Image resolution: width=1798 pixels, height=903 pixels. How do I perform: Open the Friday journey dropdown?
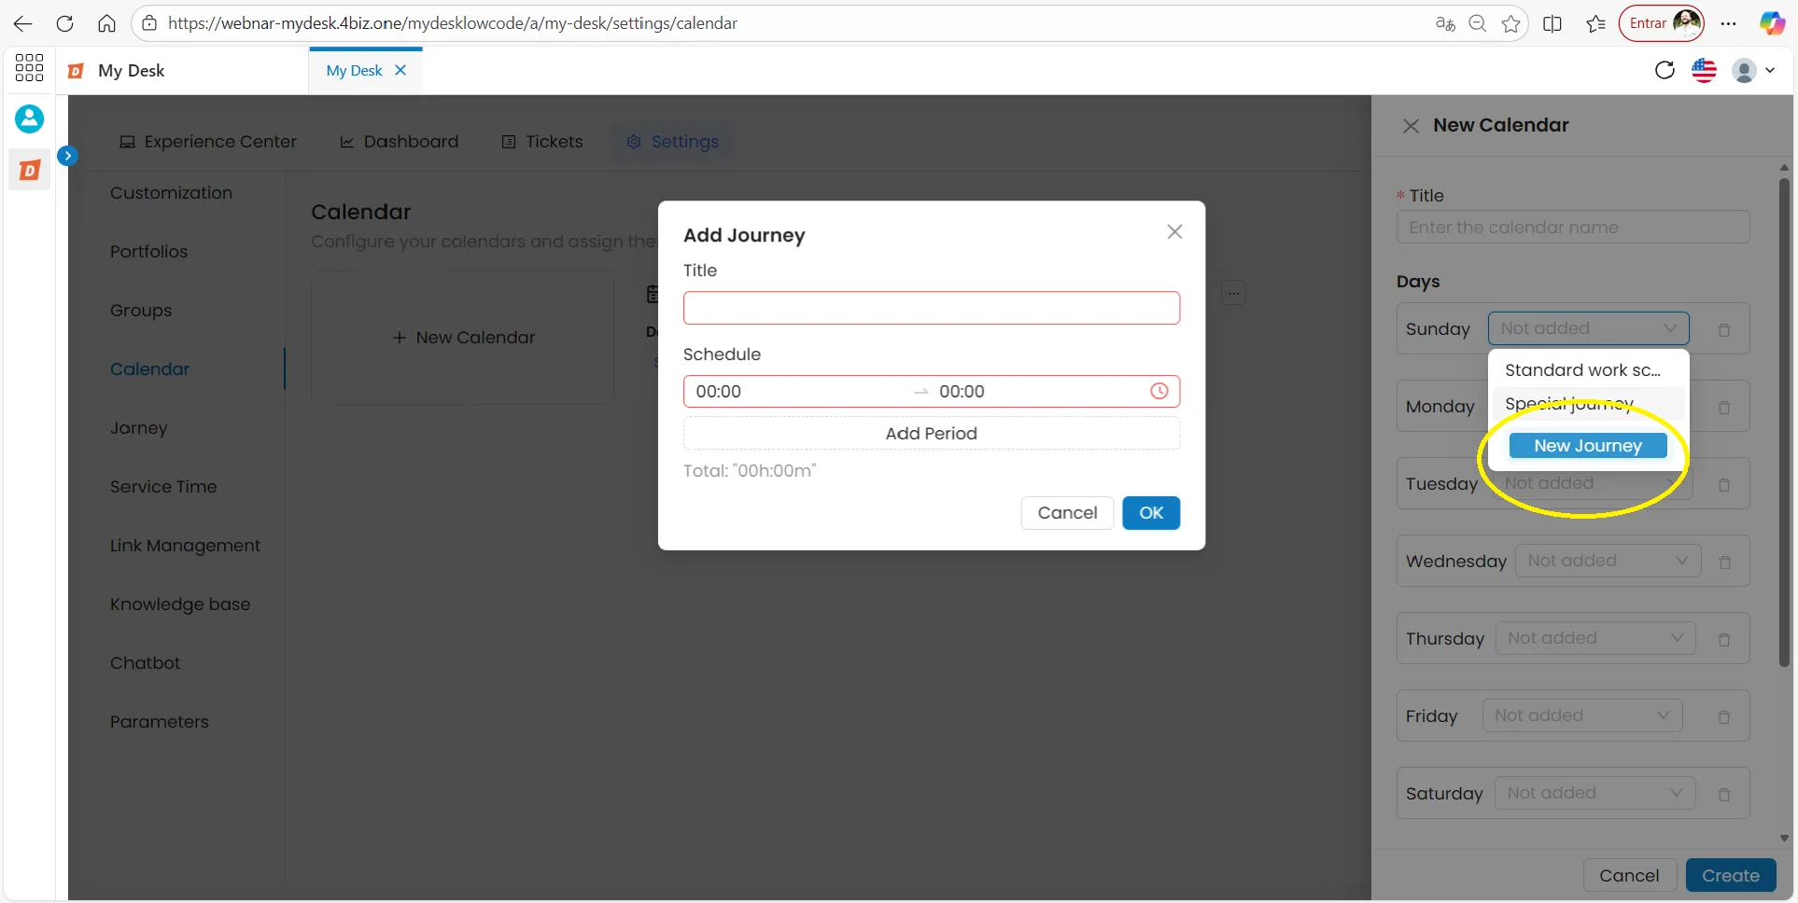[1582, 715]
